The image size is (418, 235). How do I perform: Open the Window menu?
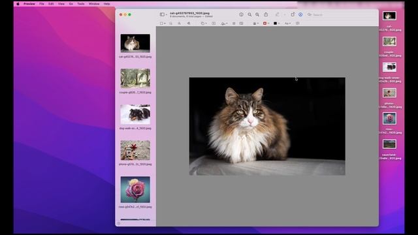pos(94,4)
